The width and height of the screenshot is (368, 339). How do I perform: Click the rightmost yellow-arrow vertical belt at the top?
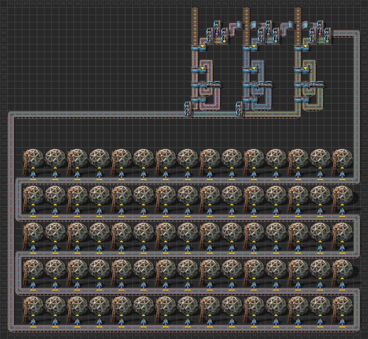(x=298, y=26)
